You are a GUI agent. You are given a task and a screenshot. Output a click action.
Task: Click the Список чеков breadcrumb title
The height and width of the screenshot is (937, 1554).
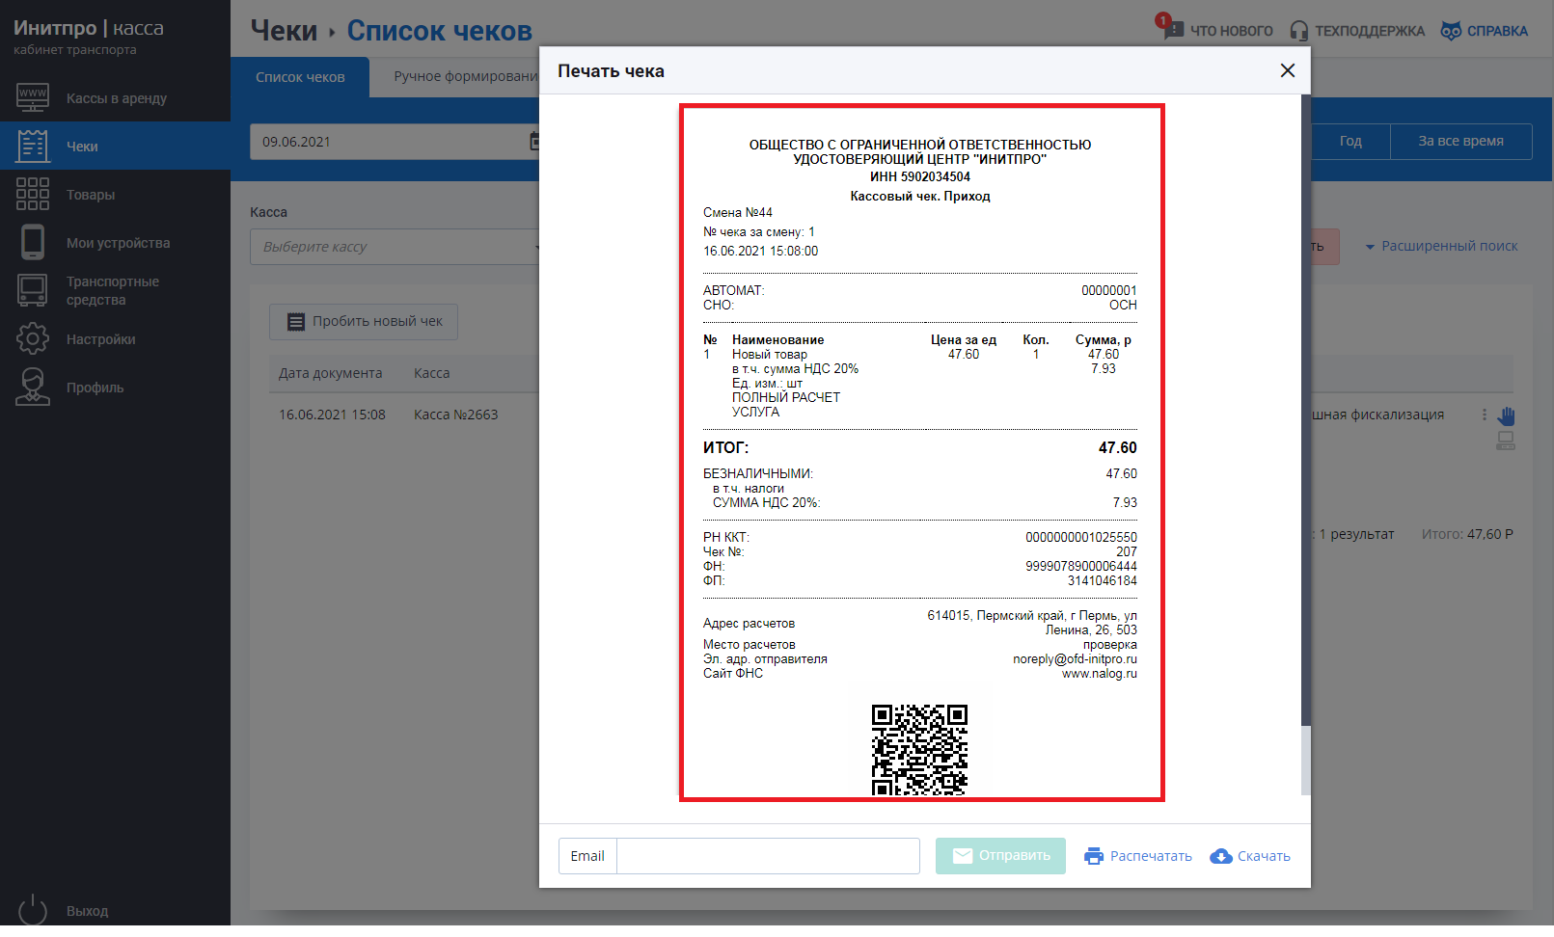[x=439, y=30]
